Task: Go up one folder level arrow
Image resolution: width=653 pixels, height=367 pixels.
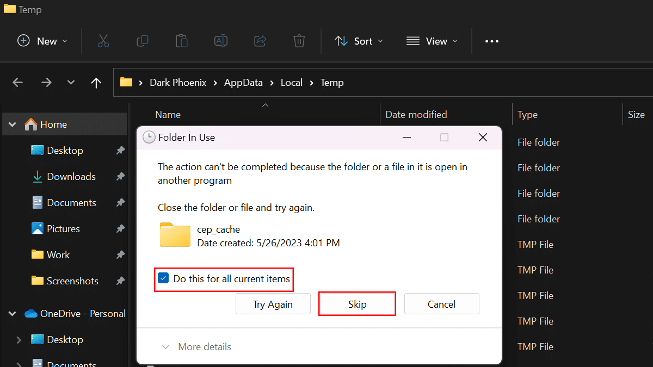Action: click(x=96, y=83)
